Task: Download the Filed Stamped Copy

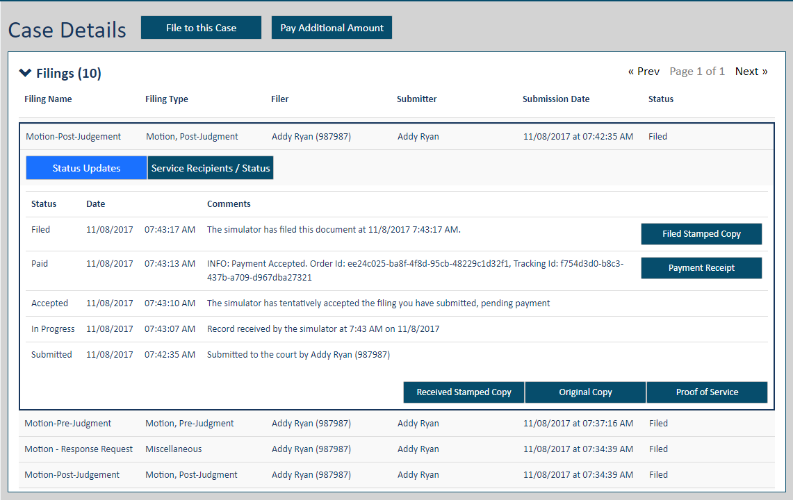Action: pyautogui.click(x=701, y=234)
